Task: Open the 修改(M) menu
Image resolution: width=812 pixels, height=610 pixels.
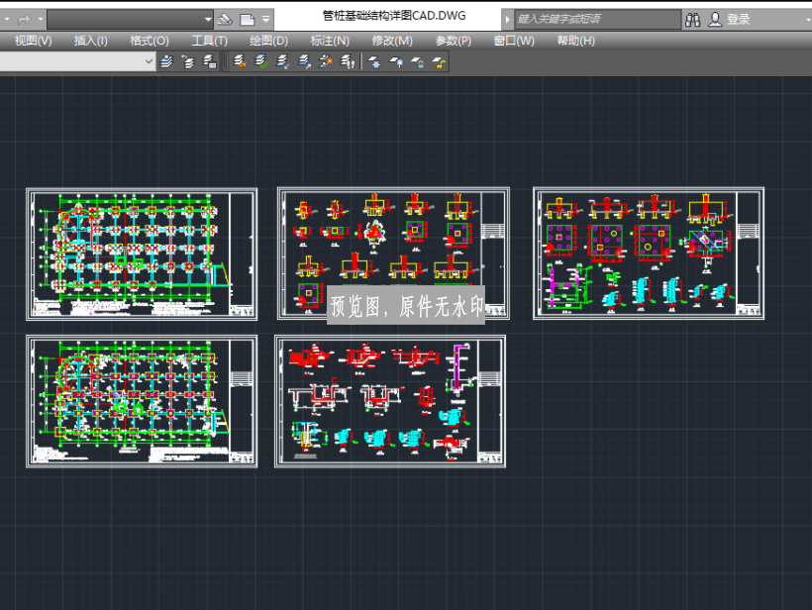Action: click(392, 41)
